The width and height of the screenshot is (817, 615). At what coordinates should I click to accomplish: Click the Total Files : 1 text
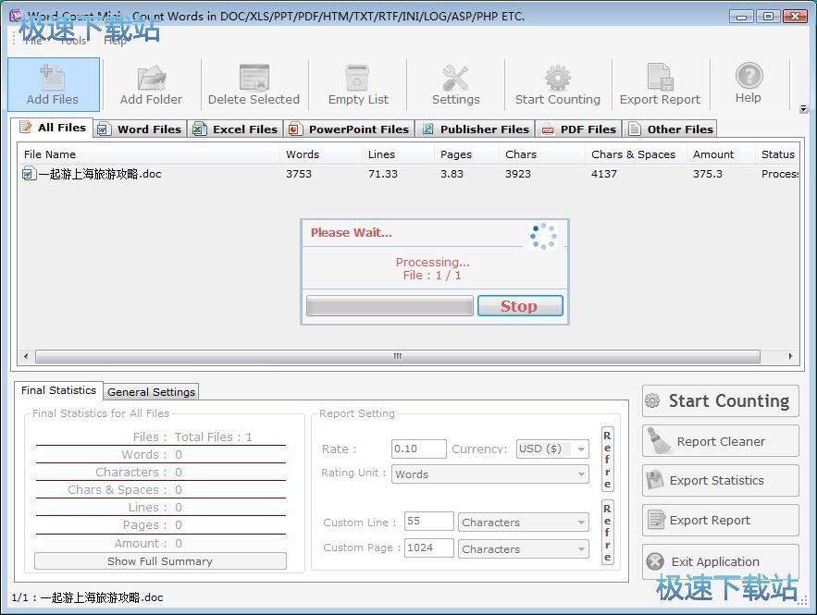[x=213, y=437]
